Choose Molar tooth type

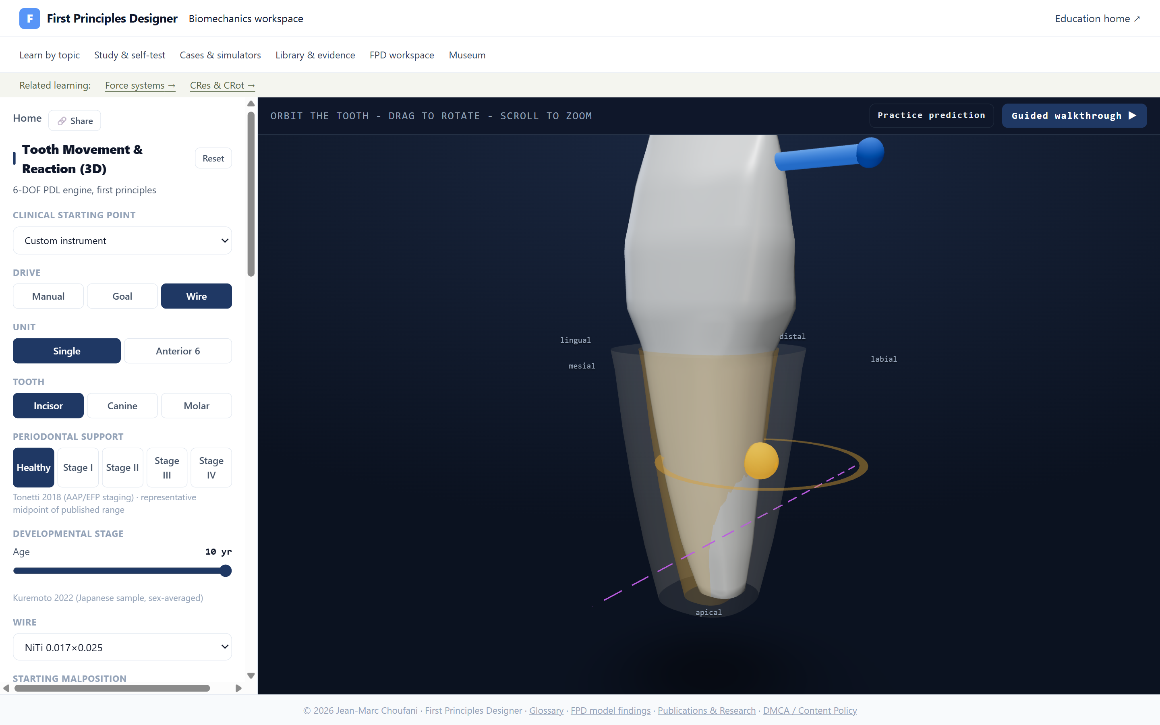coord(197,405)
